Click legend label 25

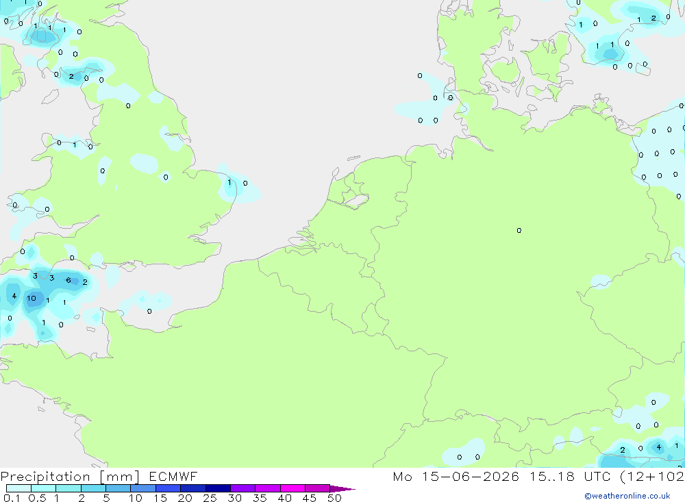point(210,498)
